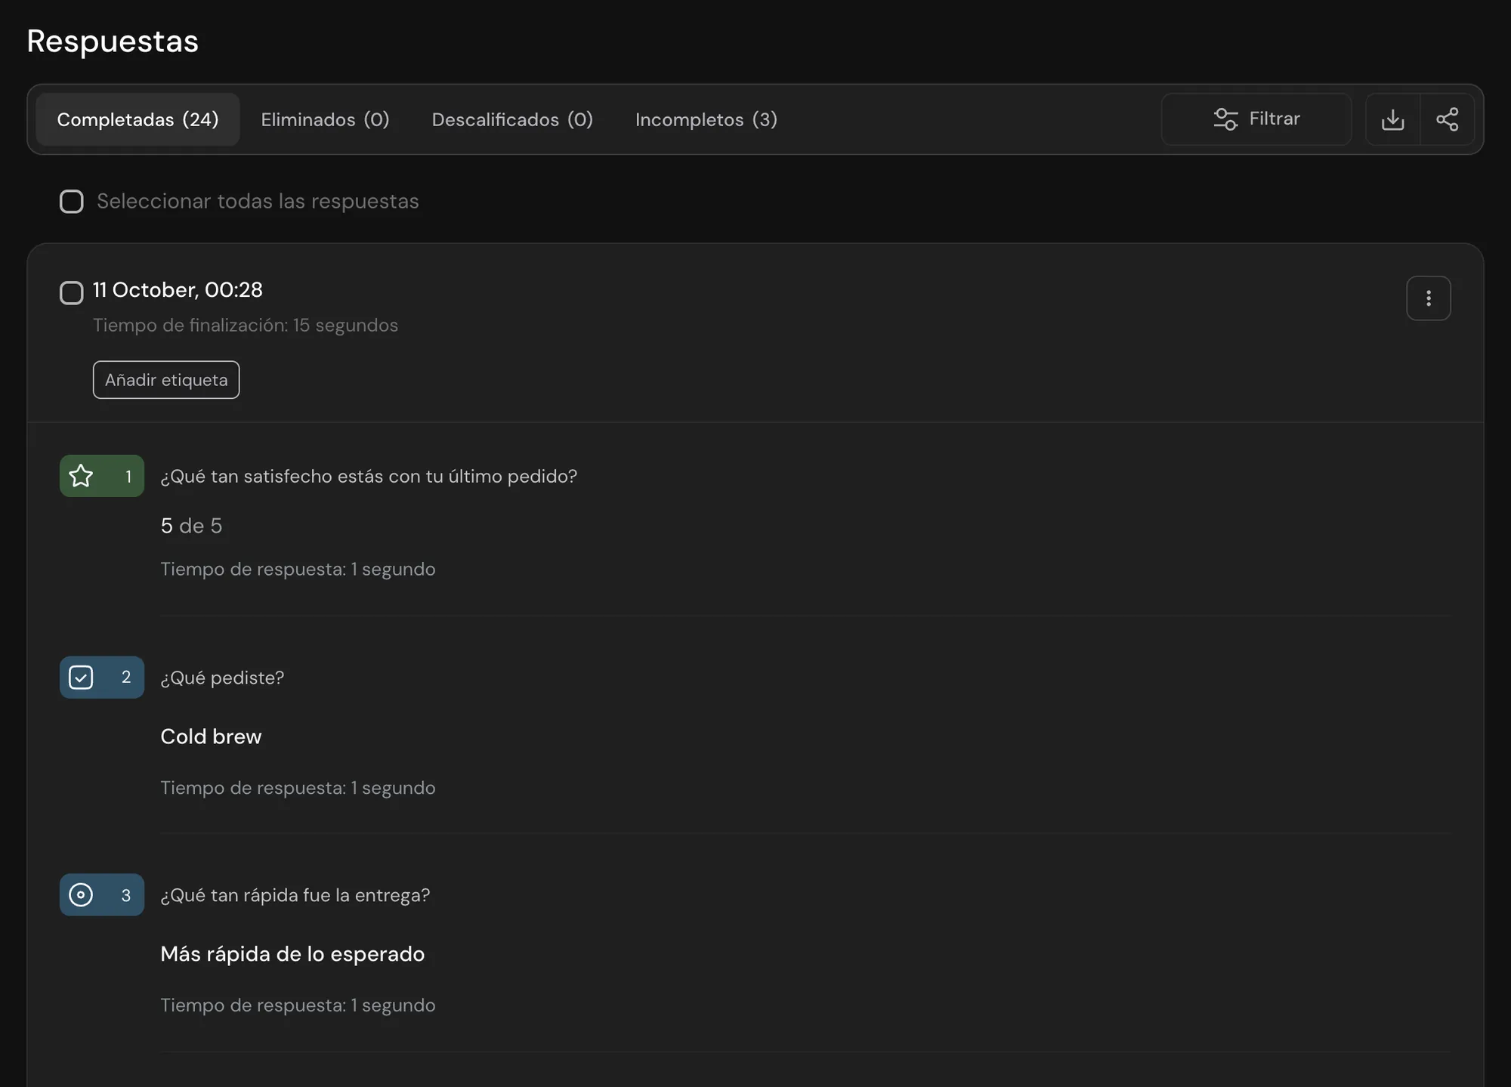The image size is (1511, 1087).
Task: Click question '¿Qué tan satisfecho estás con tu último pedido?'
Action: 369,477
